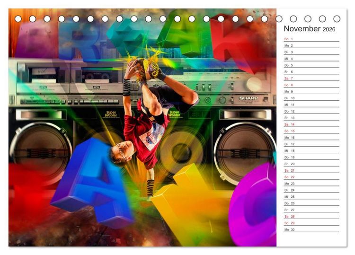Select the row 'So 15'
Image resolution: width=355 pixels, height=255 pixels.
click(311, 131)
